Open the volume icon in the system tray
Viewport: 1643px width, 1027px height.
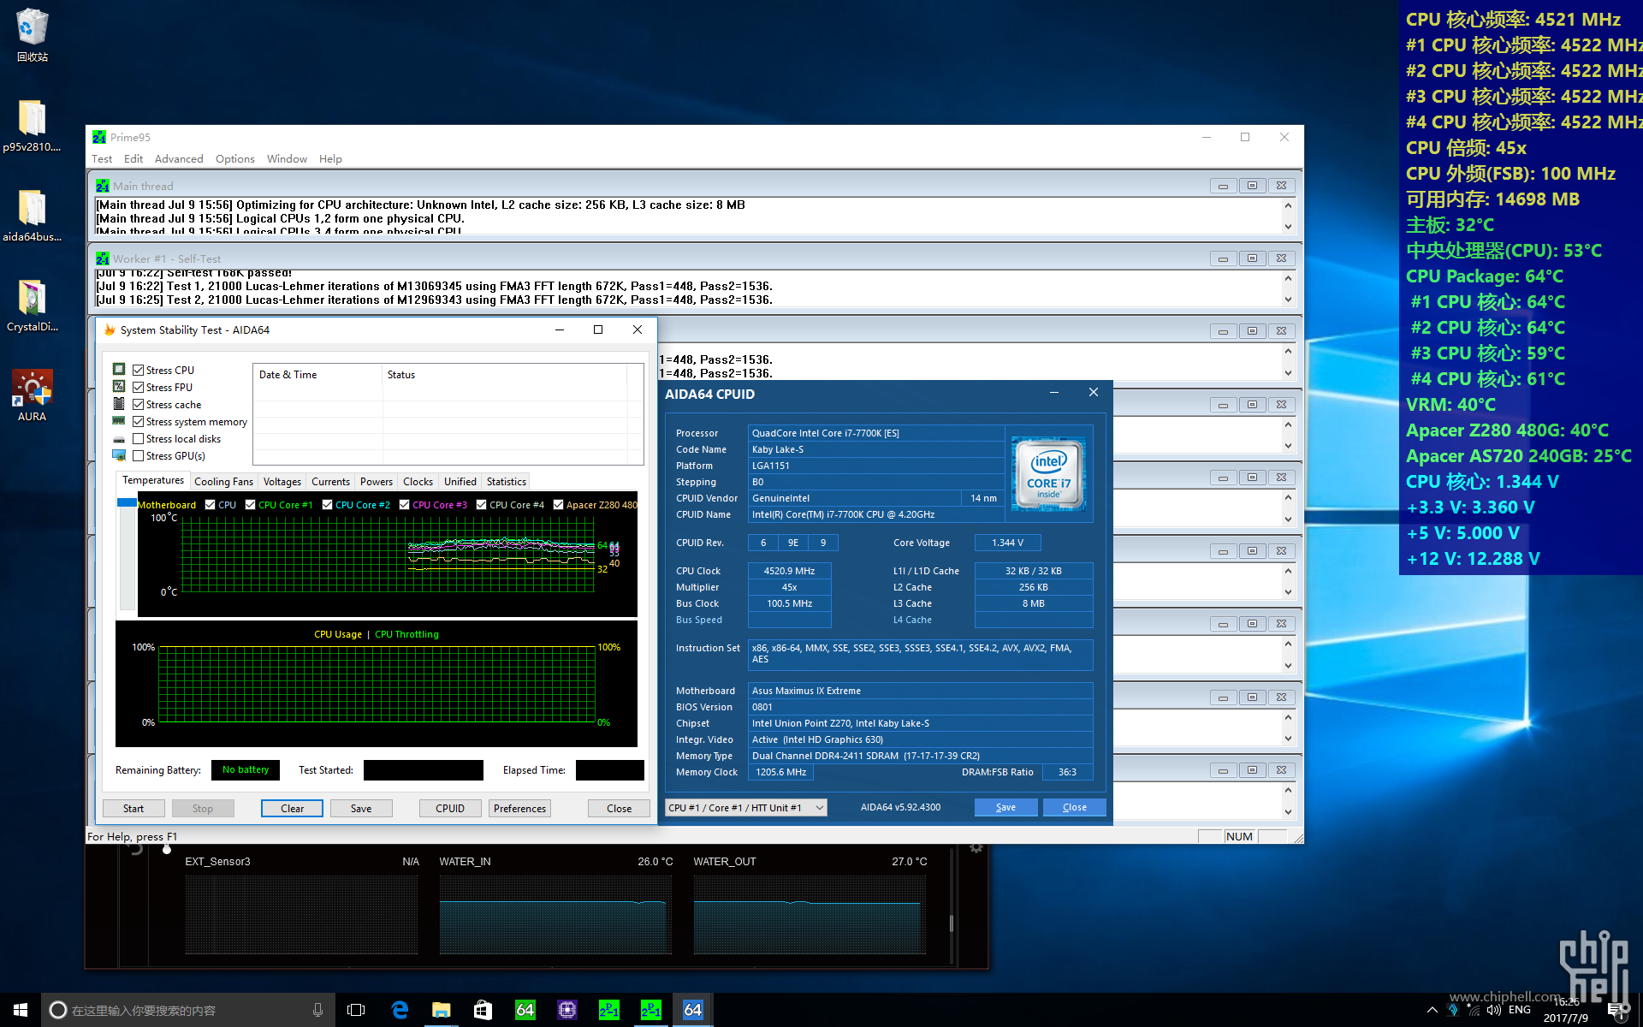point(1494,1010)
